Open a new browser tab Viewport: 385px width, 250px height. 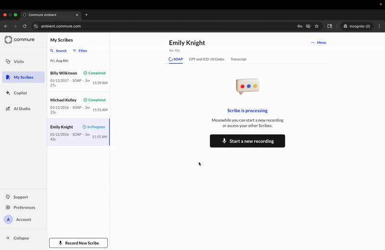tap(87, 15)
